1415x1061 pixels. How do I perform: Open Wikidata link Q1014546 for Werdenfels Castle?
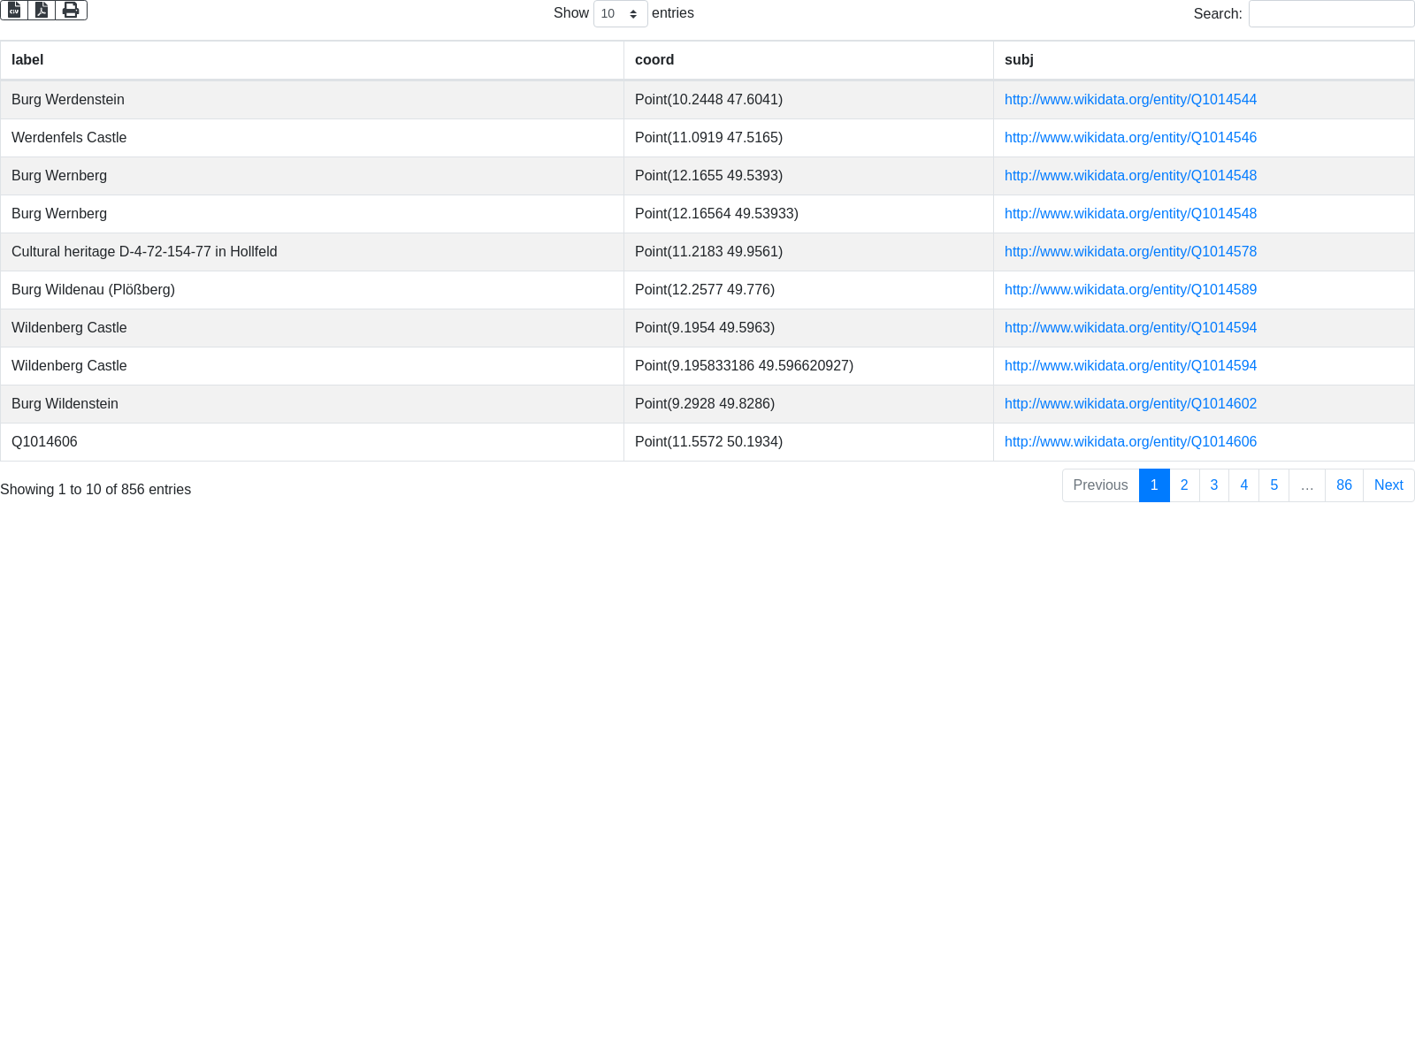(x=1130, y=138)
